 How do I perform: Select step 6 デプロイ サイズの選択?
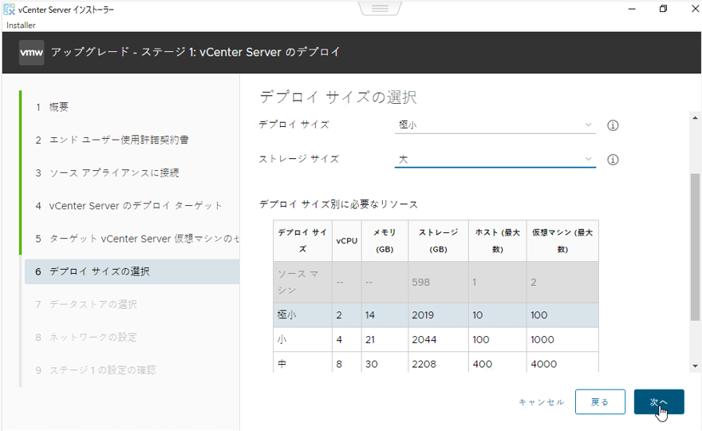pyautogui.click(x=100, y=271)
